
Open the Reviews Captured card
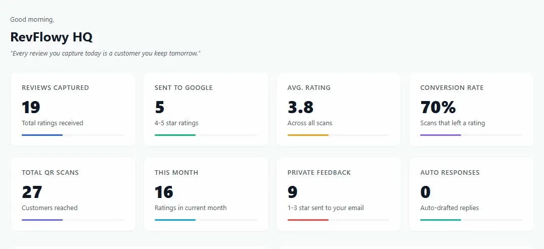73,109
